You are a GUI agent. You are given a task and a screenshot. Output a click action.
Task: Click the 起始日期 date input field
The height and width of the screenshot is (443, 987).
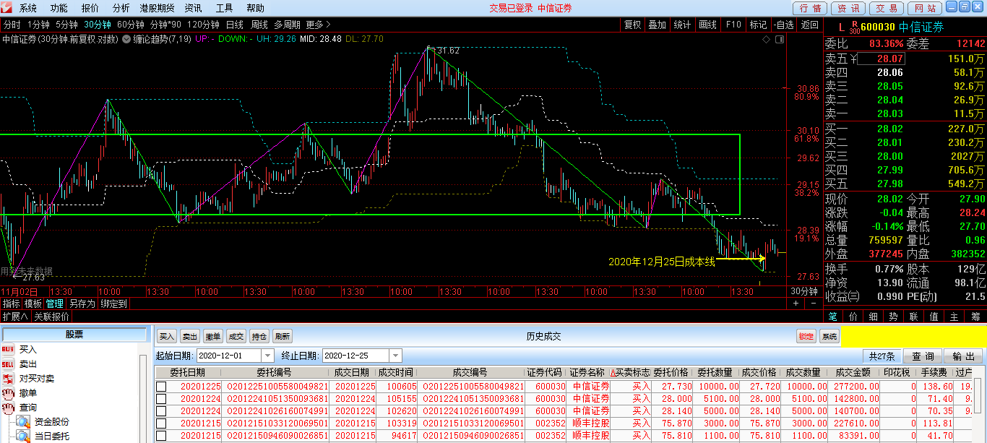[228, 356]
